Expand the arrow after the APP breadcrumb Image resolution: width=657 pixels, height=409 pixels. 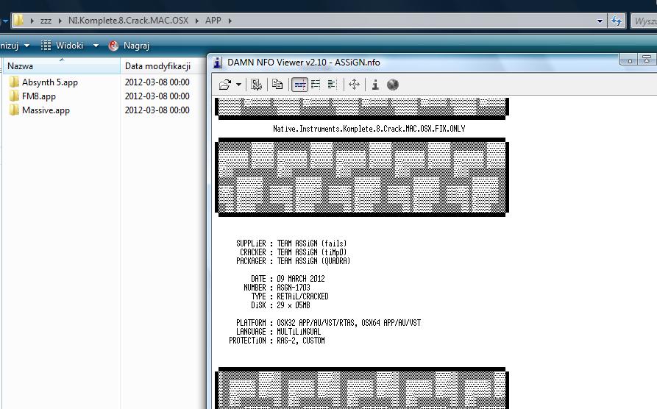pos(230,21)
